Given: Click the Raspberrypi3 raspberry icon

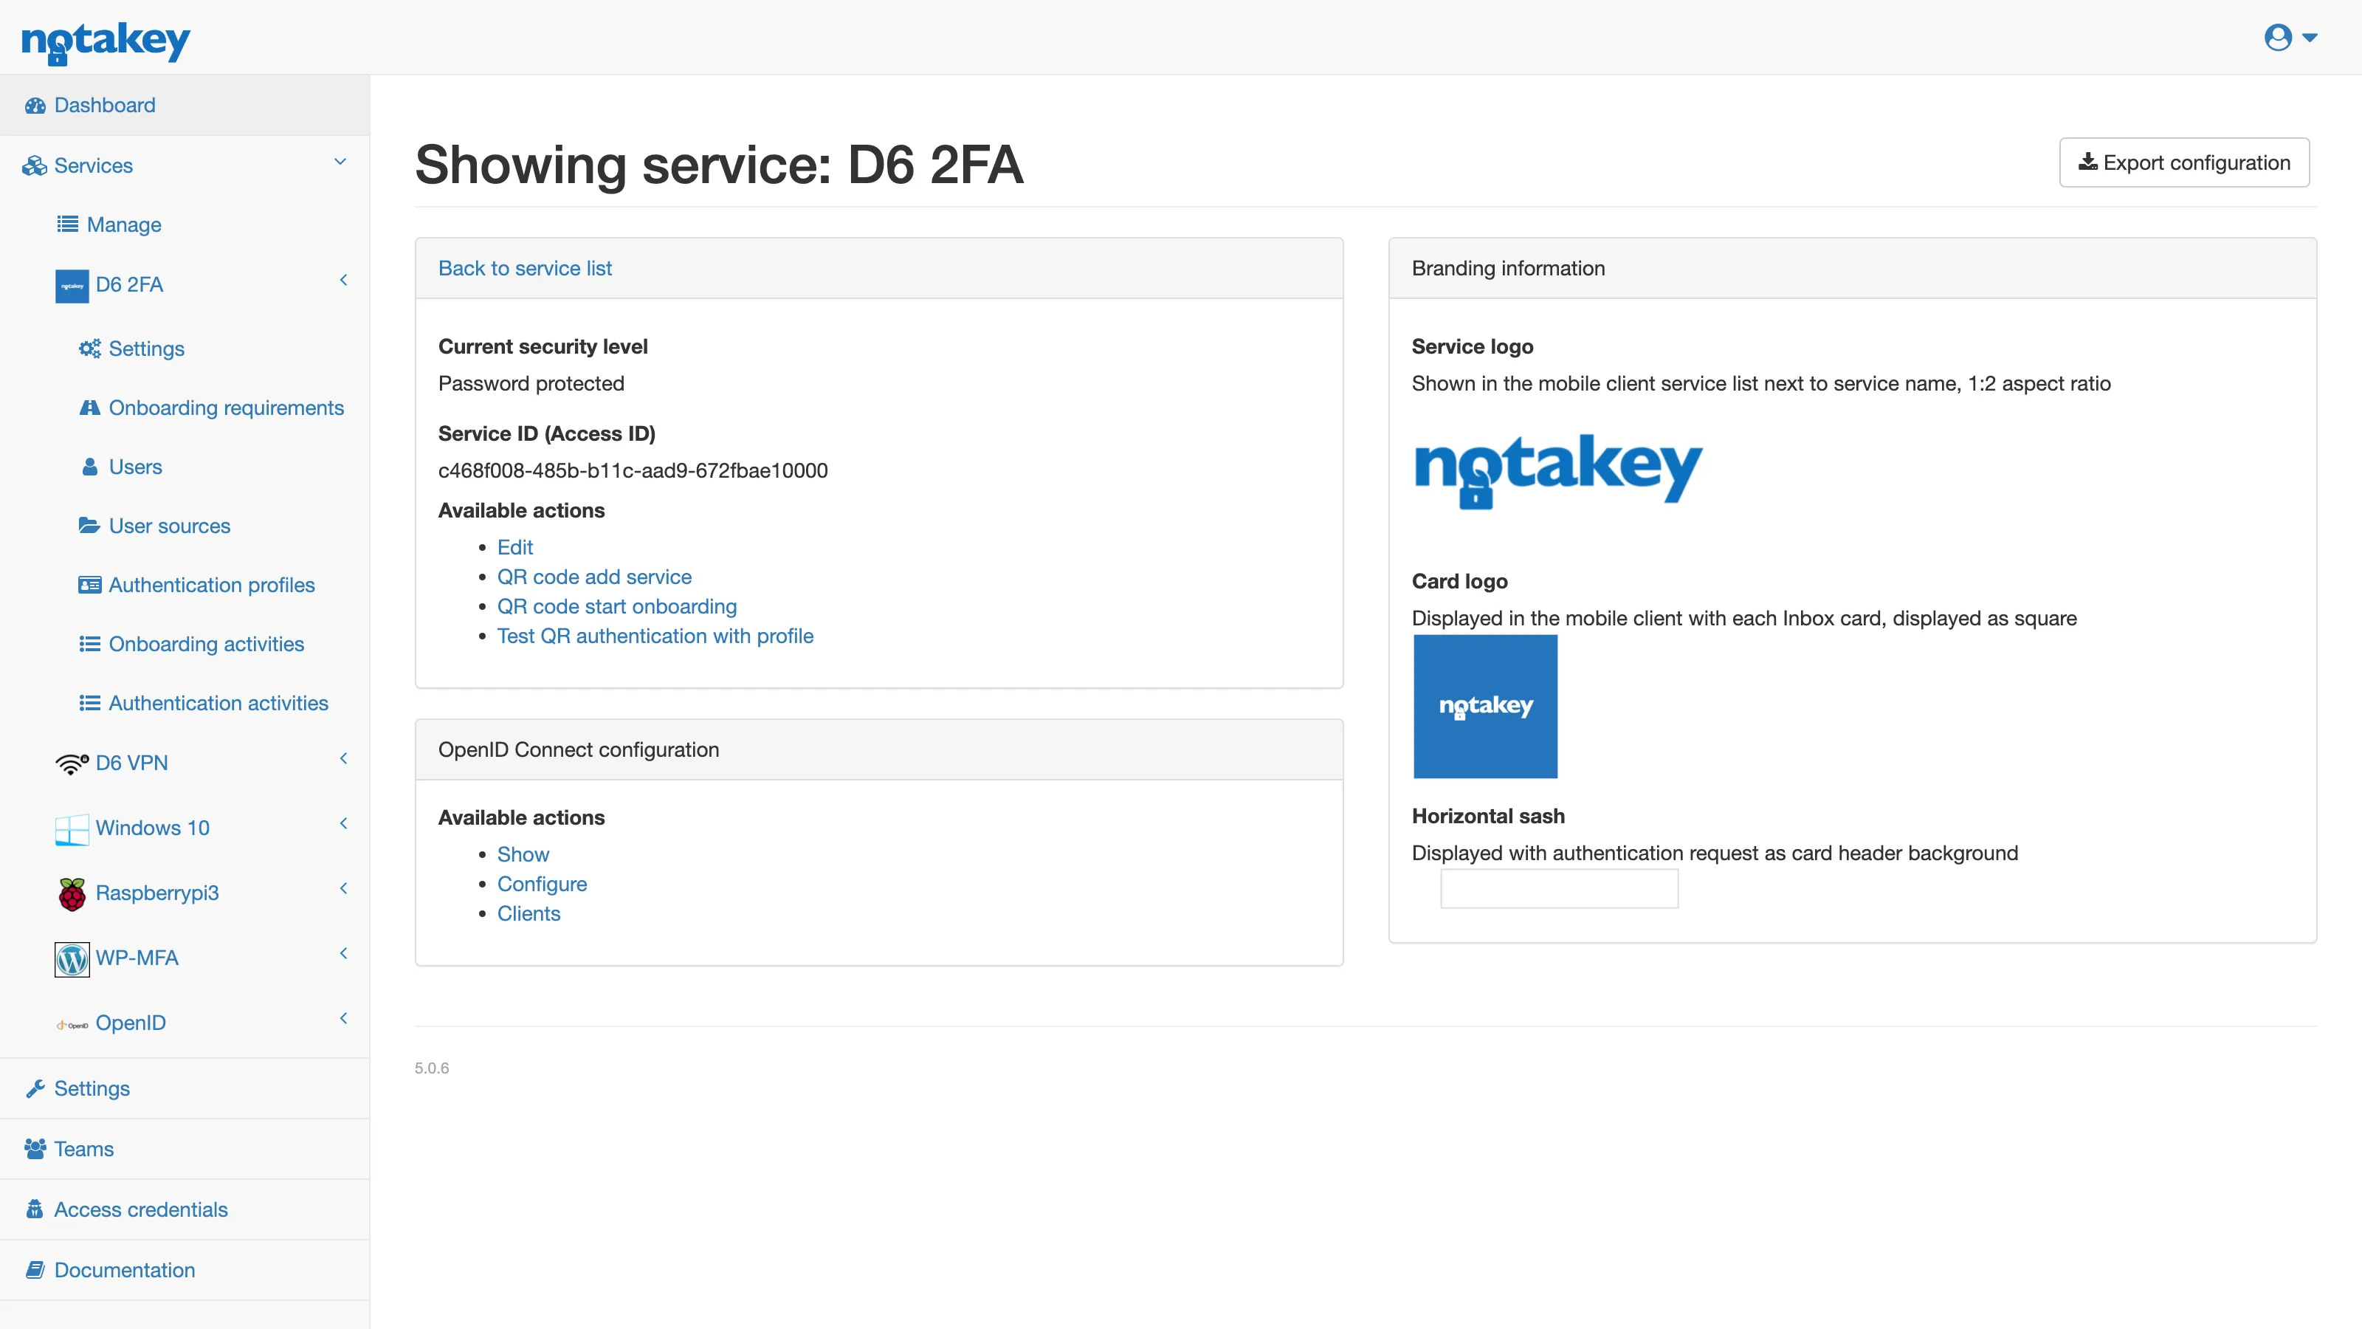Looking at the screenshot, I should click(72, 893).
